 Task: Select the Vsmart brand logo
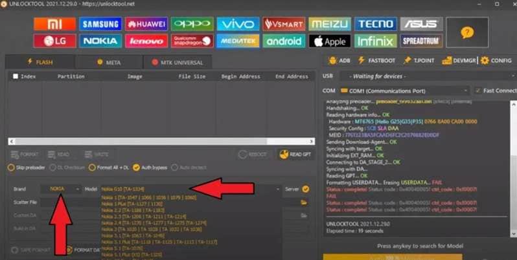click(x=284, y=24)
